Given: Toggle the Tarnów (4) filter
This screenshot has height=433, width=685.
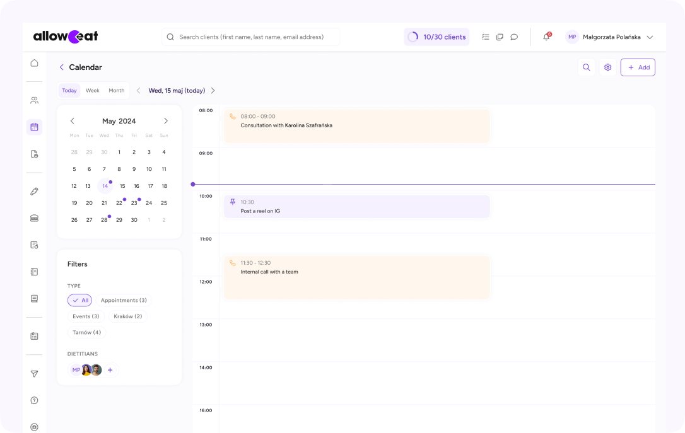Looking at the screenshot, I should tap(86, 333).
